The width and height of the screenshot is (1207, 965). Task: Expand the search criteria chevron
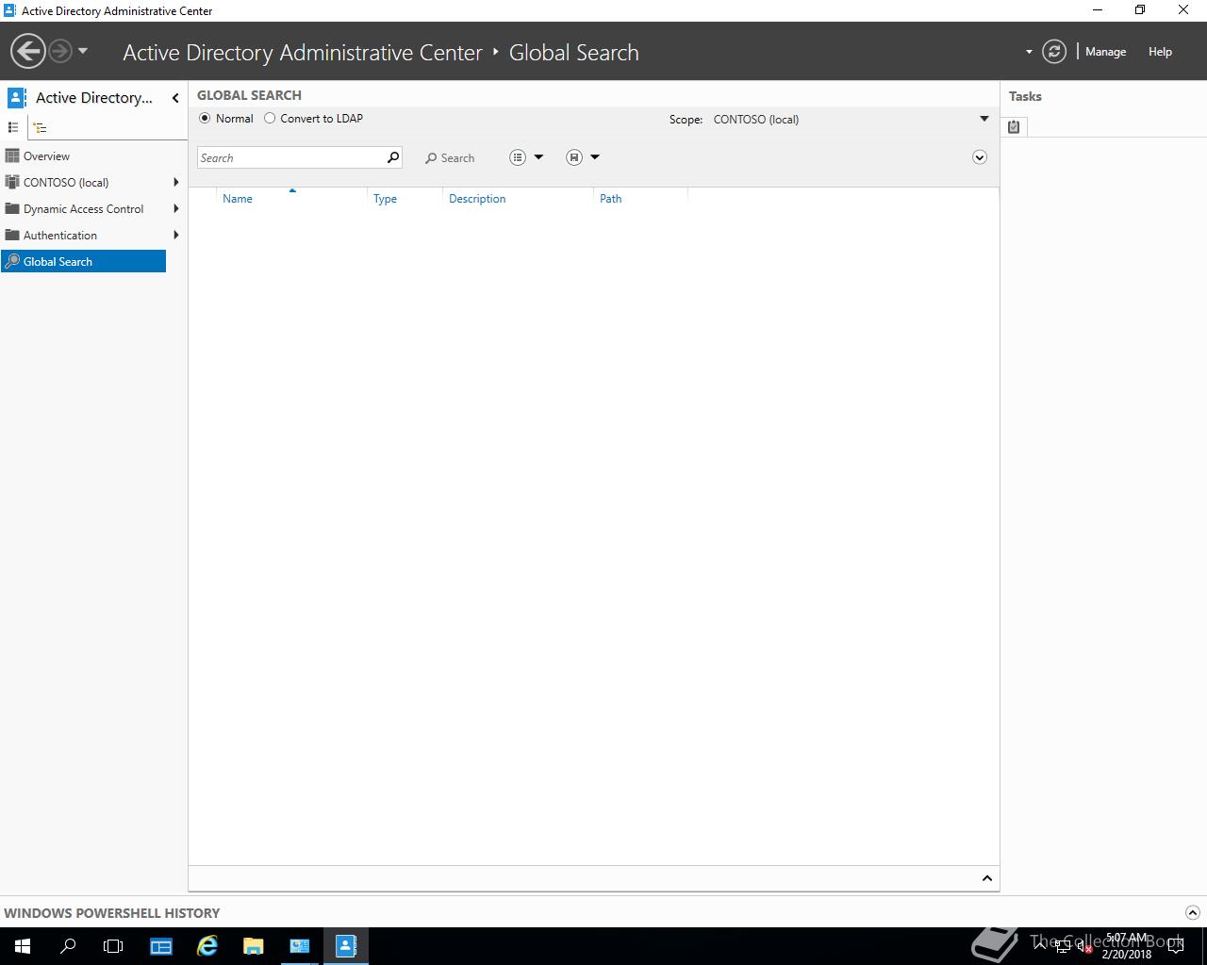980,157
